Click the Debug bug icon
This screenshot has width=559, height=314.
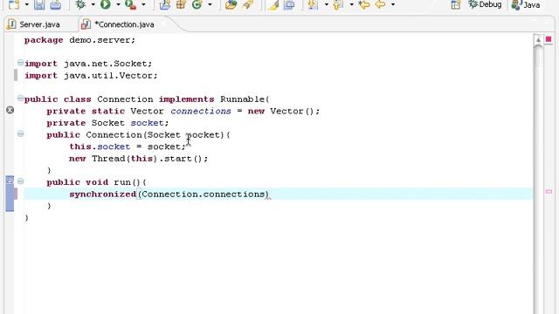[x=81, y=4]
